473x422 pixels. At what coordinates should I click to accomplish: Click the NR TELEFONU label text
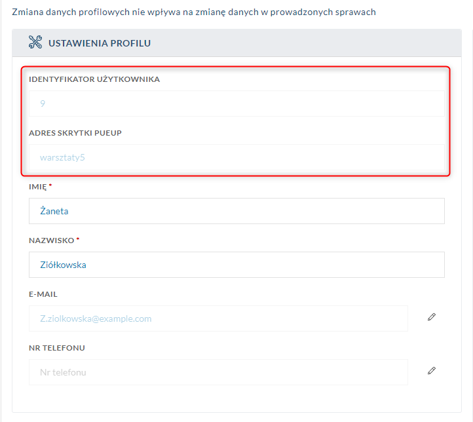coord(57,348)
